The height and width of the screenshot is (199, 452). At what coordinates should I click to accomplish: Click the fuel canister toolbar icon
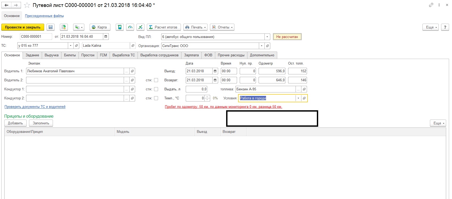pos(120,27)
